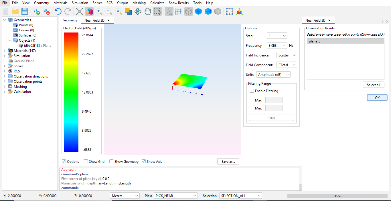Open the Show Results menu
Viewport: 391px width, 201px height.
[178, 3]
